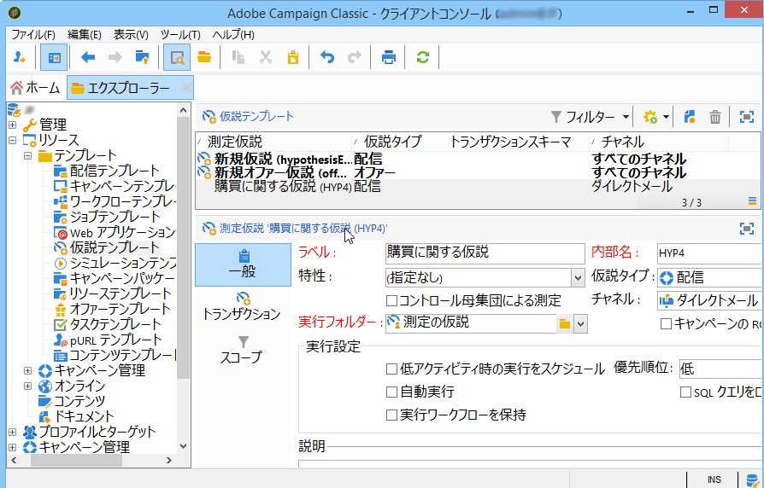
Task: Toggle the navigation tree panel icon
Action: click(54, 58)
